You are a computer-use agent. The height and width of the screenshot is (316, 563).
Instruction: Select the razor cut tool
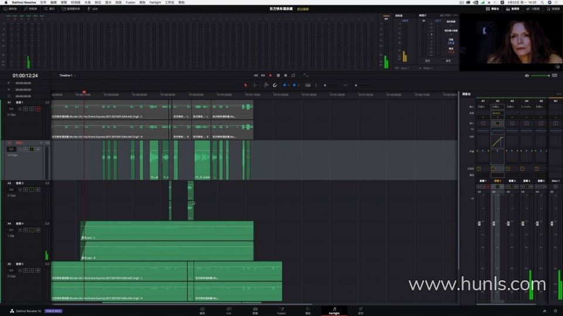click(265, 85)
